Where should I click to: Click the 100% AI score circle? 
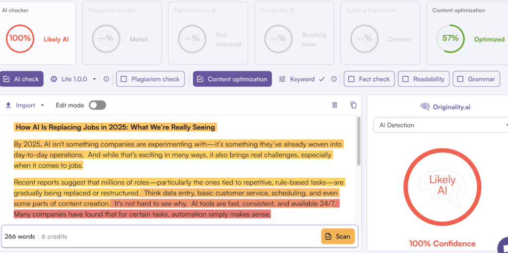click(x=20, y=38)
